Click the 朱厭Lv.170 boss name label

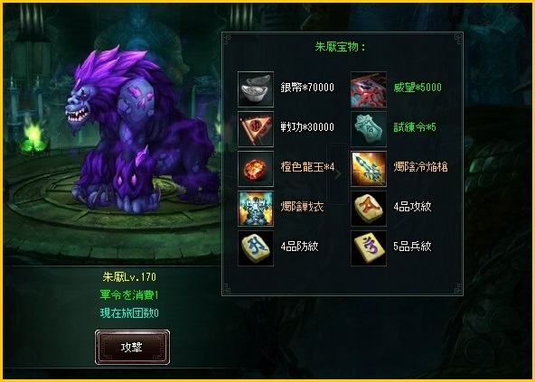129,276
